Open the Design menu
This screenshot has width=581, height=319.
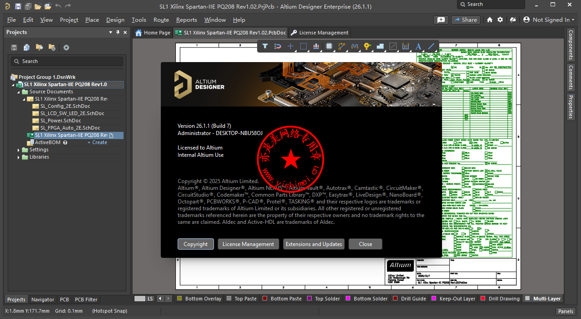115,20
